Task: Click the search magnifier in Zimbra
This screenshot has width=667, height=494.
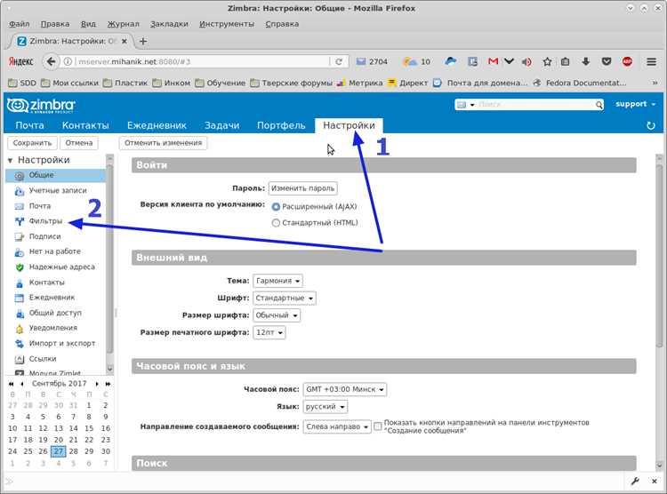Action: 599,105
